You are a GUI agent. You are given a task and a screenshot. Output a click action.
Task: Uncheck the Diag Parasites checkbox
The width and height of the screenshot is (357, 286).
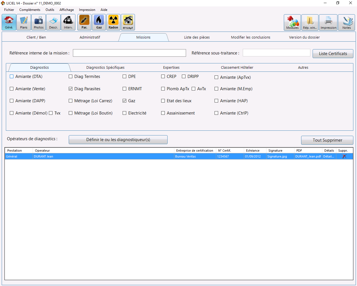pyautogui.click(x=71, y=89)
